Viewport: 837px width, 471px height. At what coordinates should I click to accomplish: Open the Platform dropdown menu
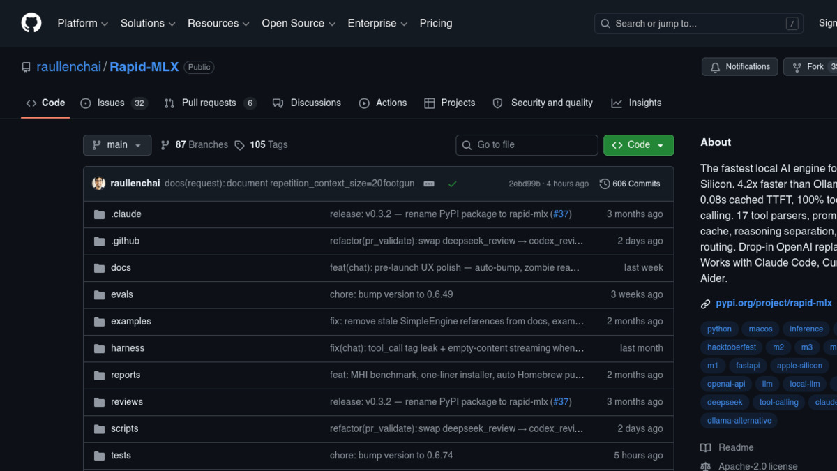pos(82,23)
